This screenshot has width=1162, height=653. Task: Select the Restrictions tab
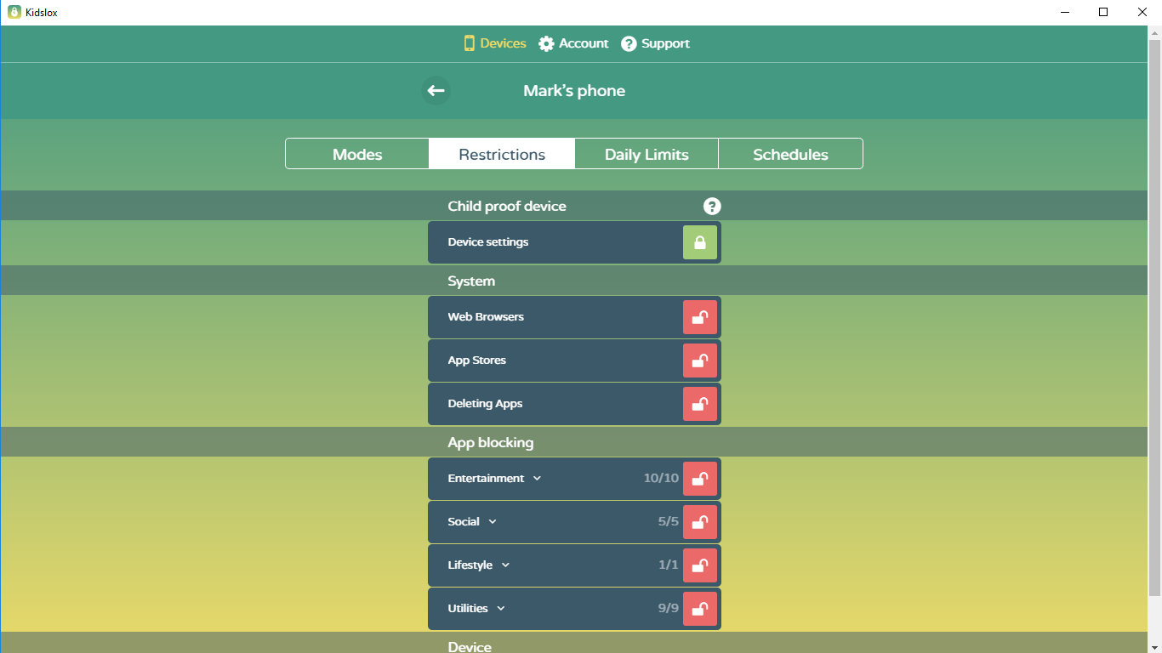502,154
